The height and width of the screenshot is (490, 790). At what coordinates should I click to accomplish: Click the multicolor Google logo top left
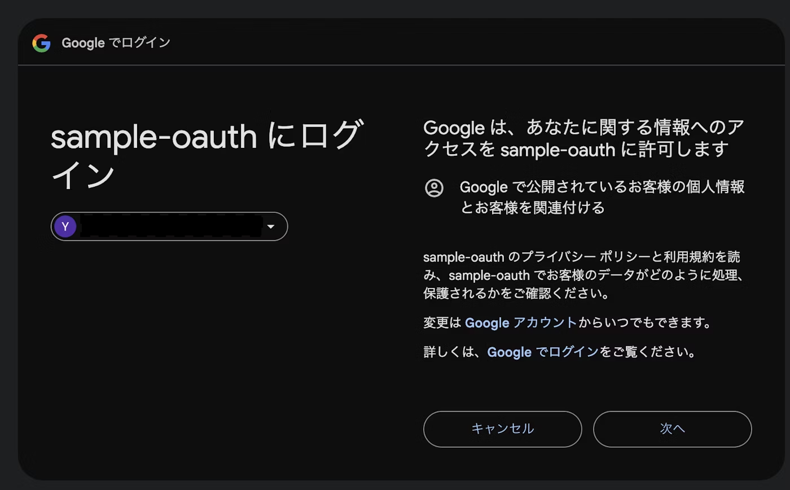point(41,42)
